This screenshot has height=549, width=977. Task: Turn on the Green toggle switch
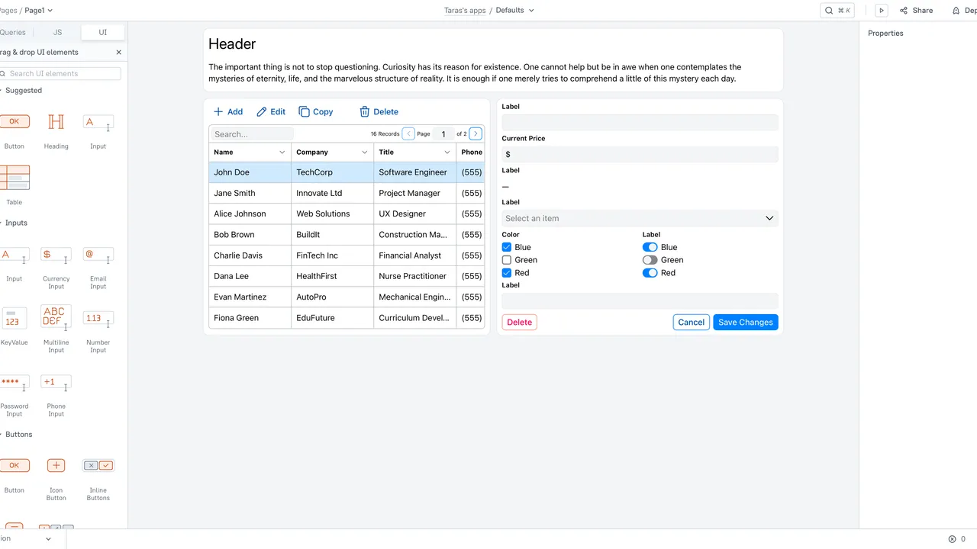click(x=650, y=260)
